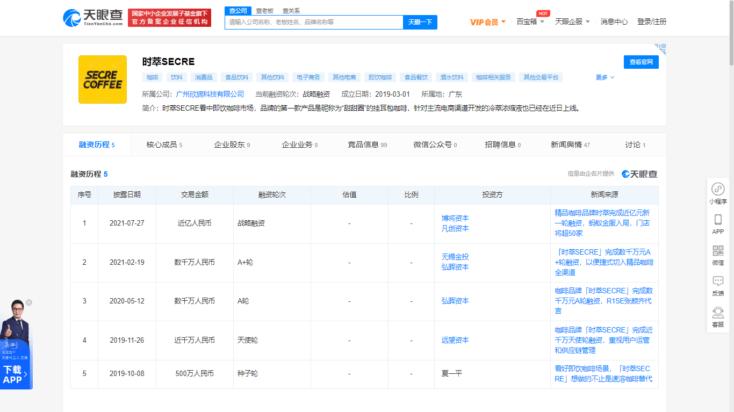Image resolution: width=734 pixels, height=412 pixels.
Task: Expand the 更多 tags dropdown
Action: pos(605,77)
